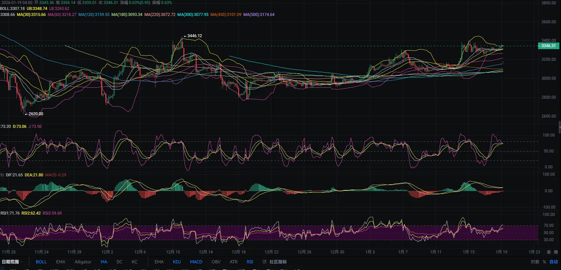Enable the DC main chart indicator
This screenshot has height=270, width=561.
point(119,262)
